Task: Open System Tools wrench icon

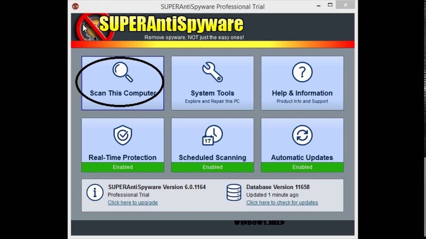Action: 212,72
